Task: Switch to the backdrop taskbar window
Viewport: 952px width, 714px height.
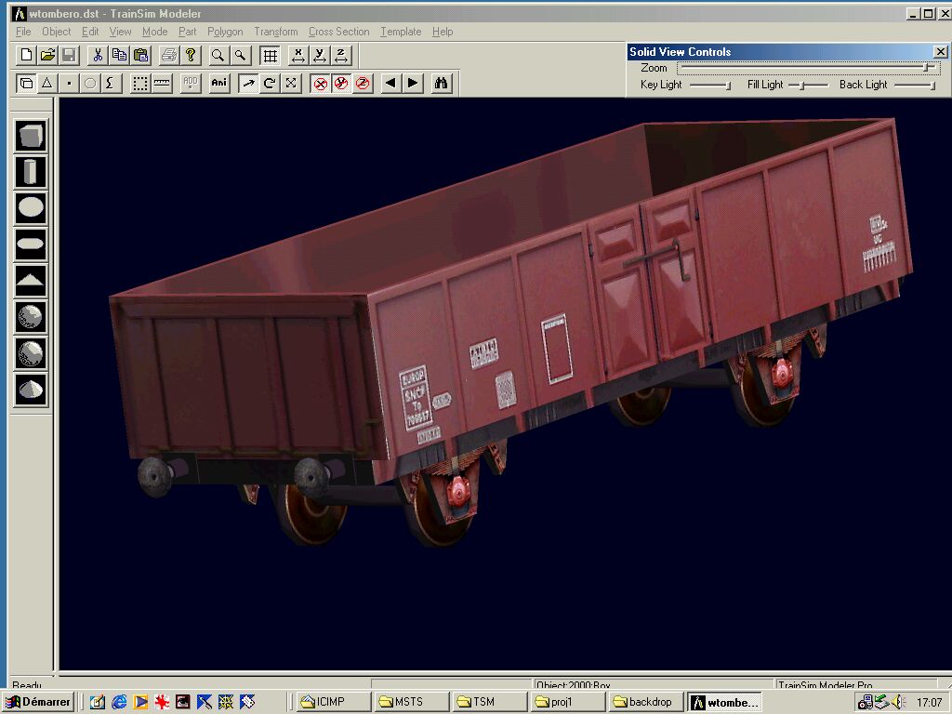Action: point(643,702)
